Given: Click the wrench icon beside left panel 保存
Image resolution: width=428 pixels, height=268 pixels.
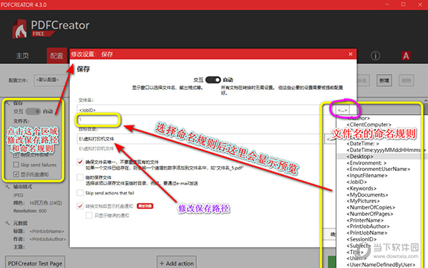Looking at the screenshot, I should [7, 103].
